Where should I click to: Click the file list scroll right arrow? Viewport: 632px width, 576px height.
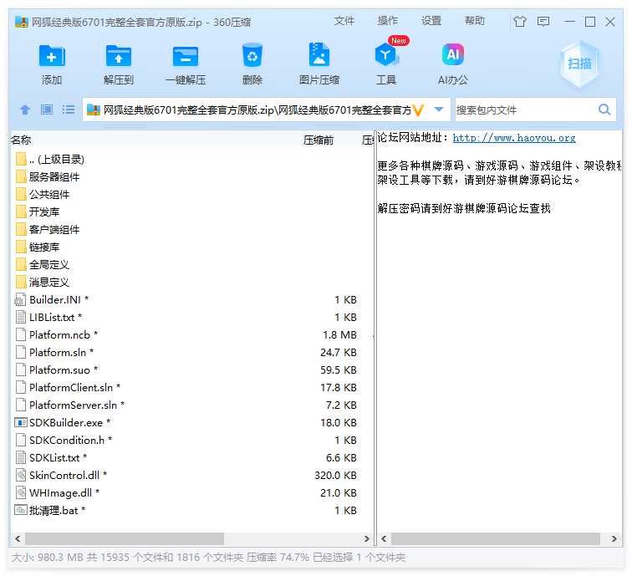366,538
